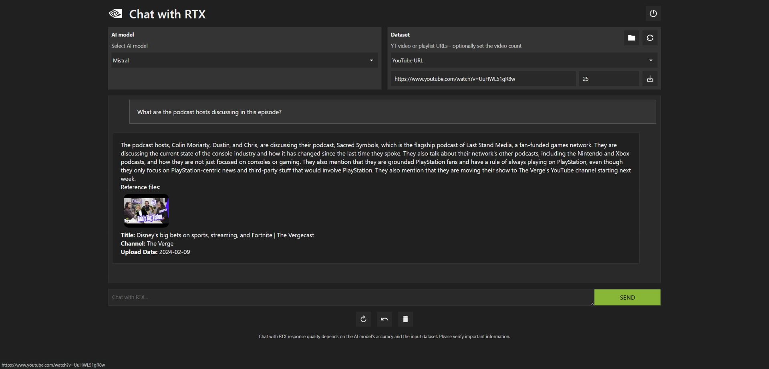Clear the chat with the trash icon
The image size is (769, 369).
click(405, 319)
